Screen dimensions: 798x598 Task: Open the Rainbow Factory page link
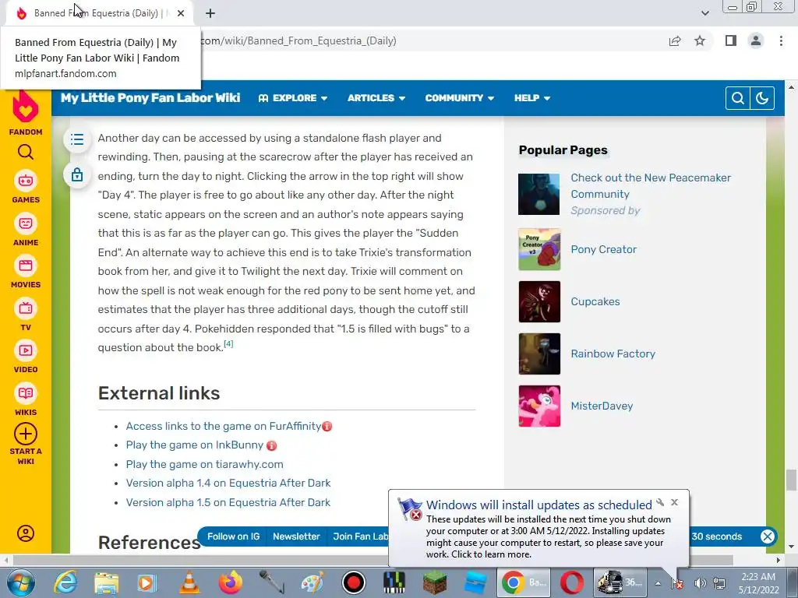613,354
